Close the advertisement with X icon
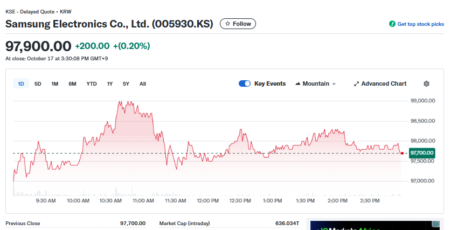Image resolution: width=450 pixels, height=230 pixels. coord(436,224)
